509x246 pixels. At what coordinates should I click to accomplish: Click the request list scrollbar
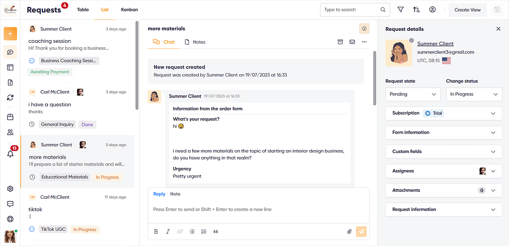[137, 66]
